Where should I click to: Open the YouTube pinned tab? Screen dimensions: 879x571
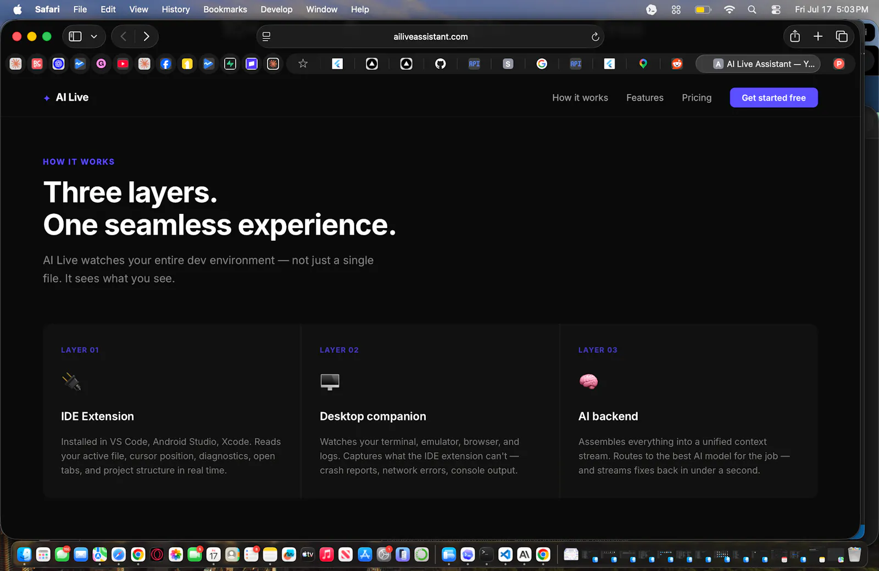(123, 64)
